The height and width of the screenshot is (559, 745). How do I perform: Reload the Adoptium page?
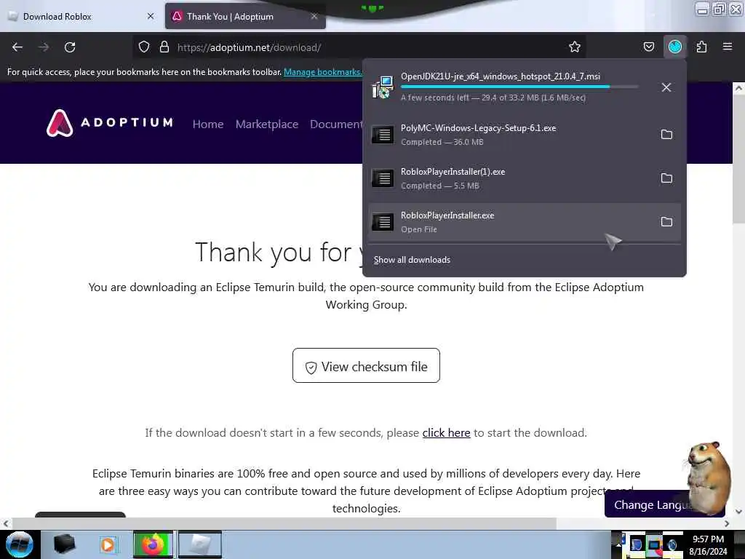[70, 47]
